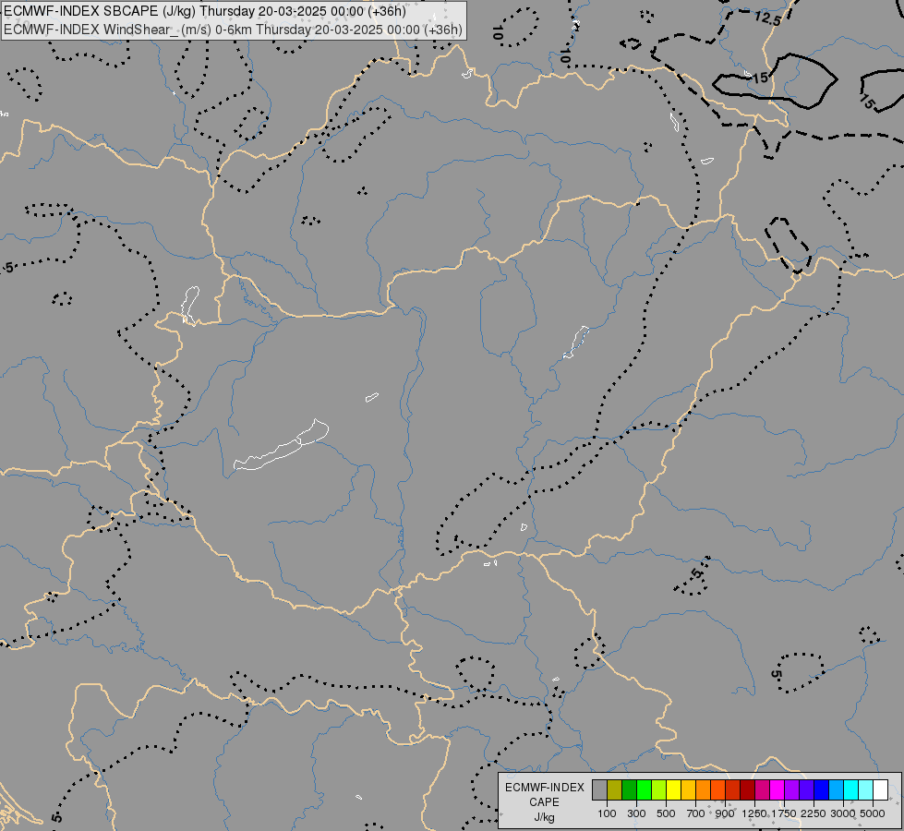Click the 700 legend tick label
The width and height of the screenshot is (904, 831).
[696, 813]
